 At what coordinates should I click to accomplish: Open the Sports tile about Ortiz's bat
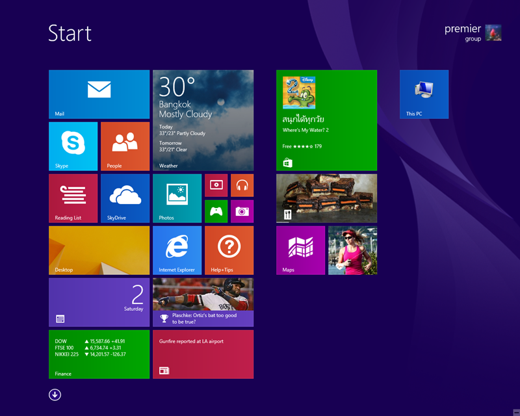coord(203,302)
